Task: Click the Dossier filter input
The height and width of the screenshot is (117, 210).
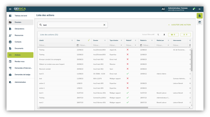Action: 100,45
